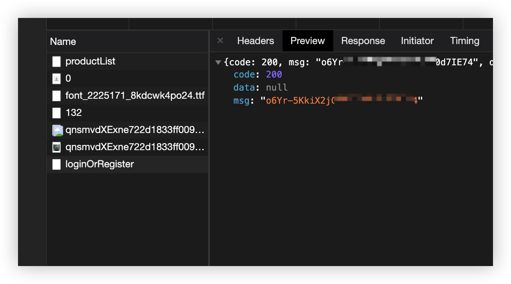This screenshot has width=511, height=284.
Task: Click the image icon of first qnsmvdXExne request
Action: coord(57,130)
